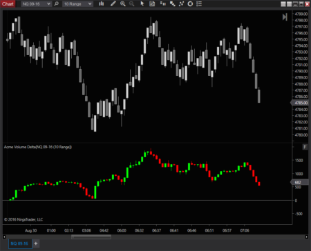Open the circular Properties icon

pos(190,3)
